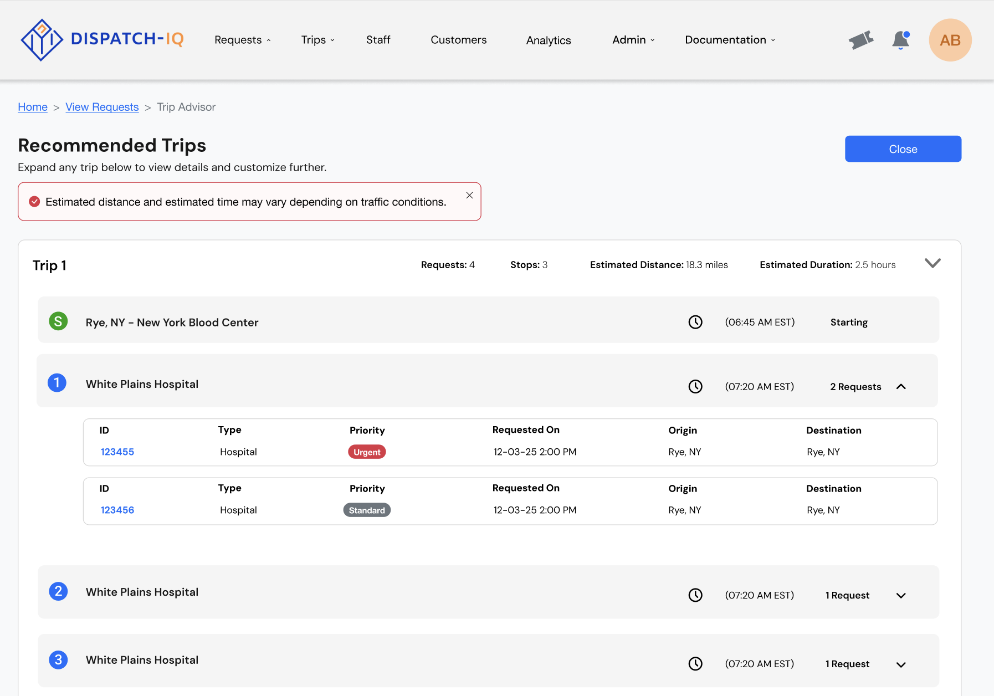Open the Requests menu
Viewport: 994px width, 696px height.
(243, 40)
